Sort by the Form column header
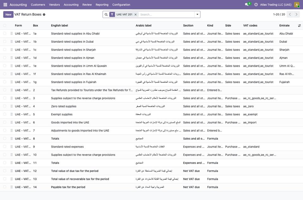 tap(18, 26)
